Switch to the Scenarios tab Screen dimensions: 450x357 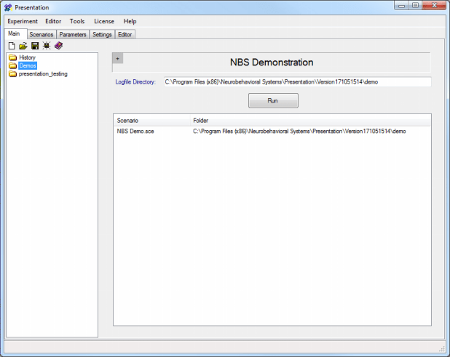pyautogui.click(x=42, y=34)
